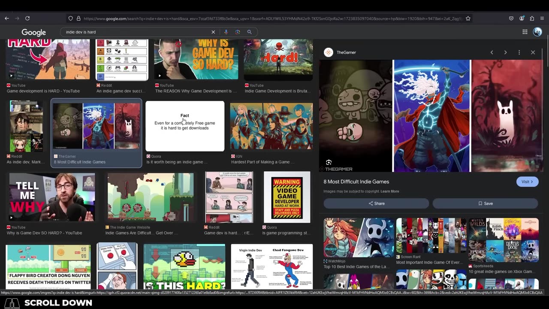
Task: Open 'Game development is HARD - YouTube' thumbnail
Action: [x=48, y=60]
